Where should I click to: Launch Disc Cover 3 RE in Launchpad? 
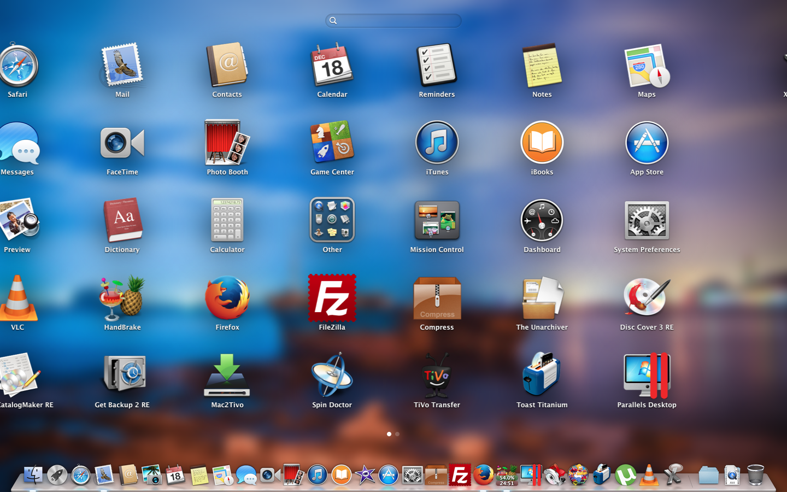(x=647, y=297)
